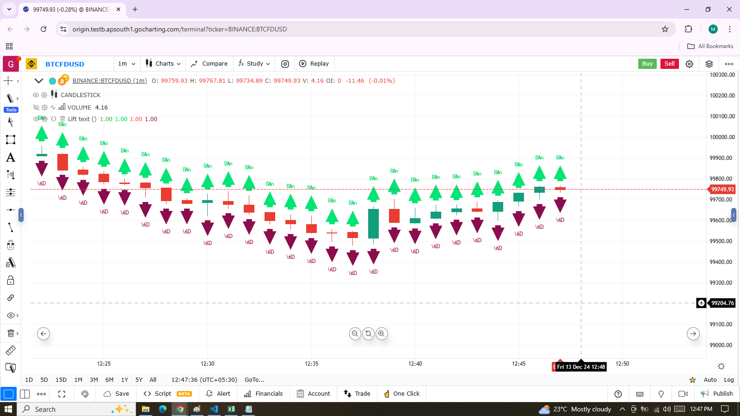Image resolution: width=740 pixels, height=416 pixels.
Task: Toggle CANDLESTICK visibility eye icon
Action: [36, 95]
